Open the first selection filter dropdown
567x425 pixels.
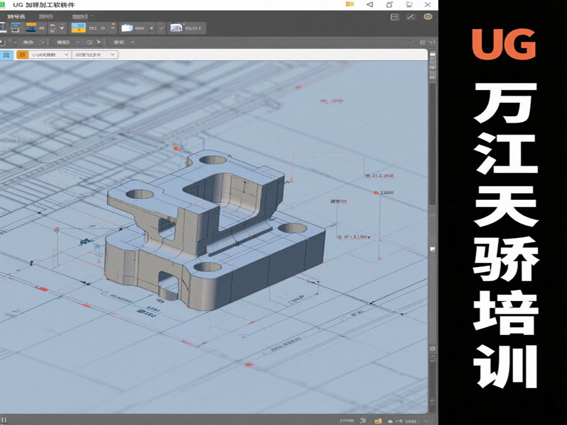48,54
